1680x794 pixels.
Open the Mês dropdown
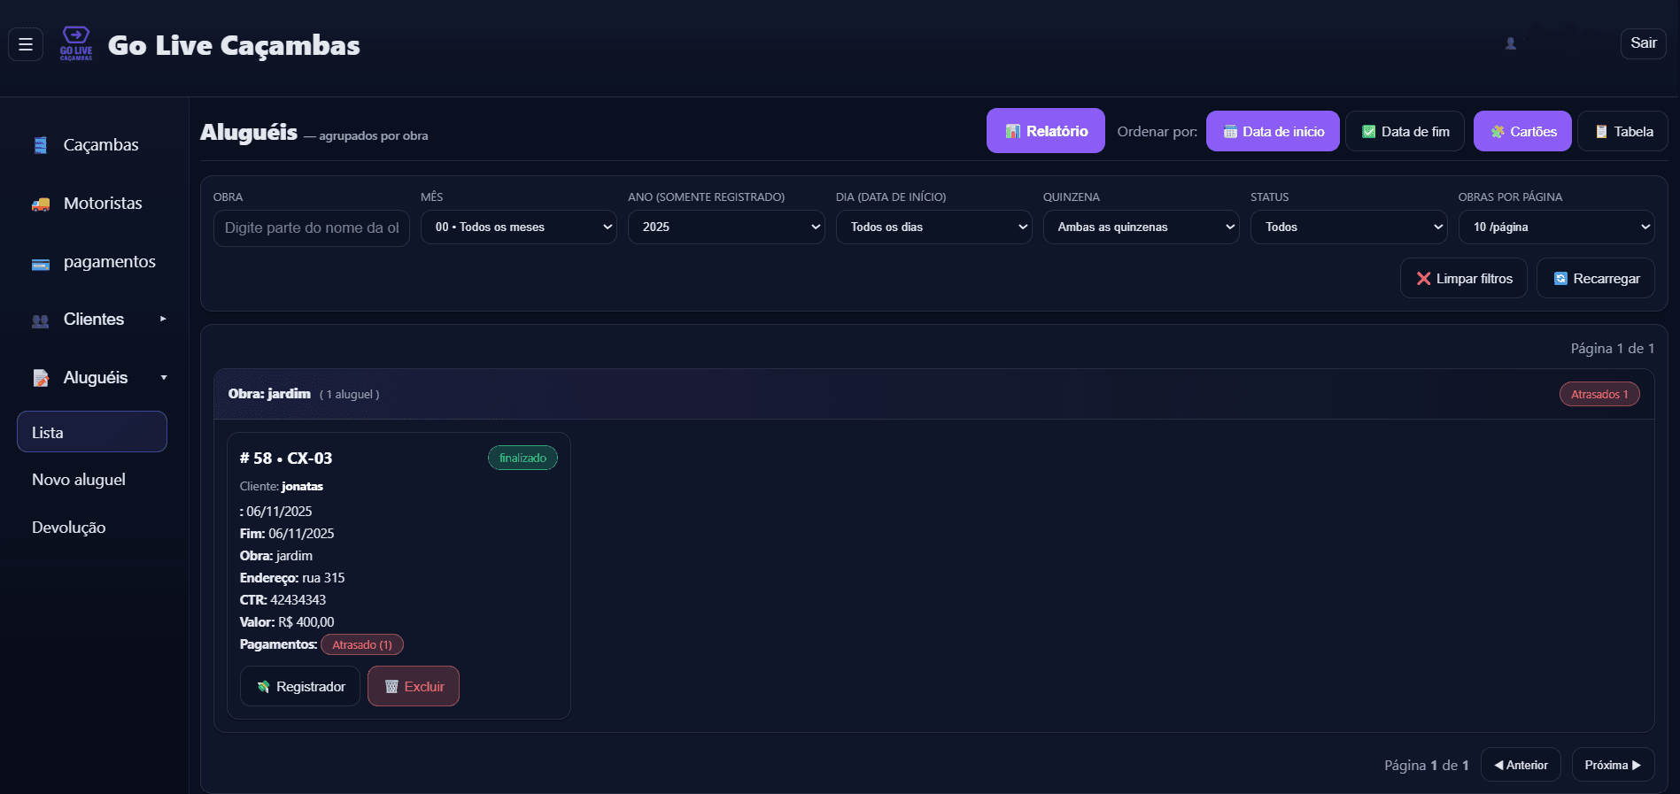[x=518, y=227]
